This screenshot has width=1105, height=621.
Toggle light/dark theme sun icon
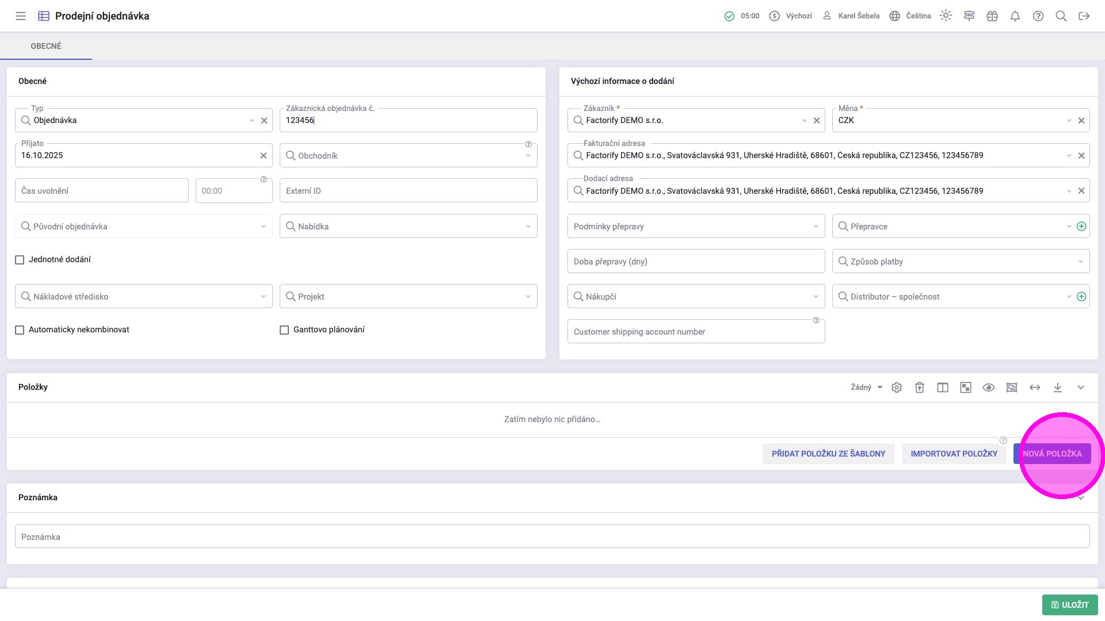[946, 16]
